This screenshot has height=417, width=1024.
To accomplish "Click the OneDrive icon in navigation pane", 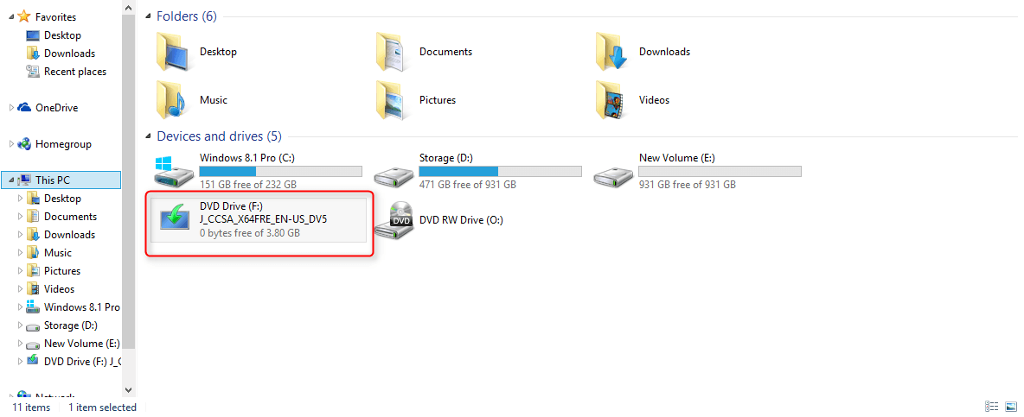I will (x=23, y=108).
